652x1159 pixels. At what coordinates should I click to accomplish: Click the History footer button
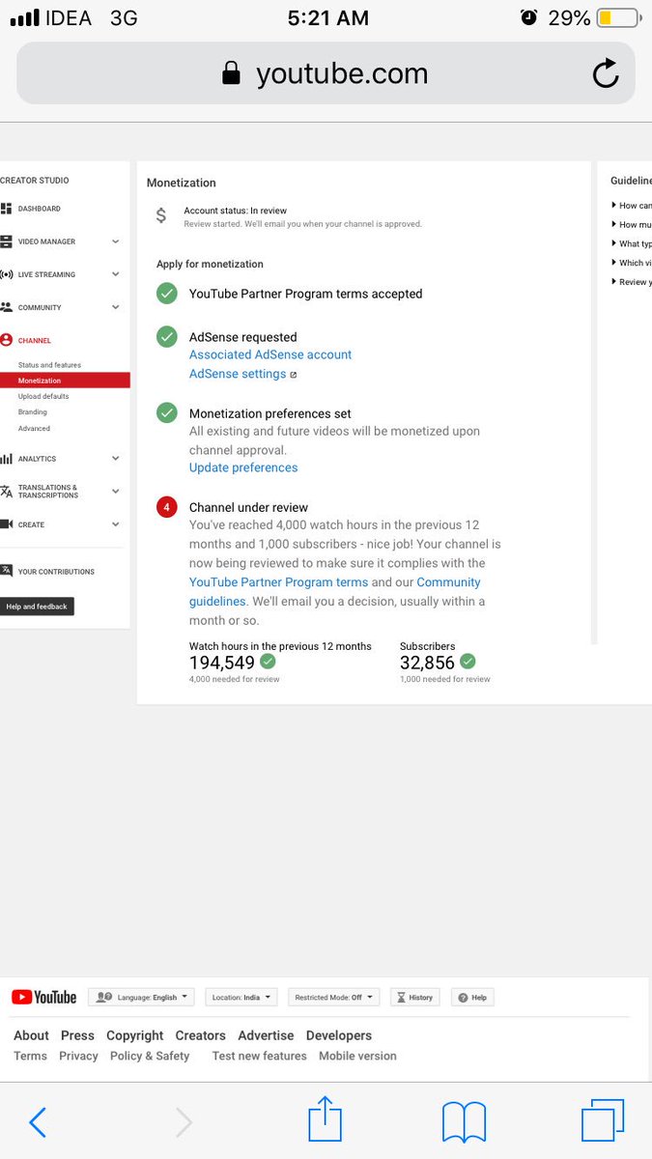tap(415, 997)
